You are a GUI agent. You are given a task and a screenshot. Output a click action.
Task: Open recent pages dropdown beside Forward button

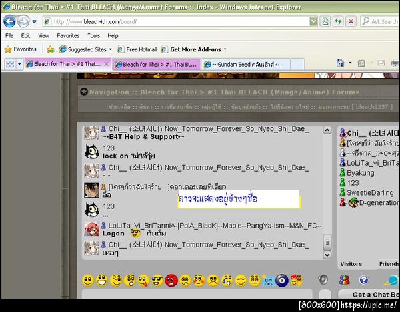[x=34, y=22]
